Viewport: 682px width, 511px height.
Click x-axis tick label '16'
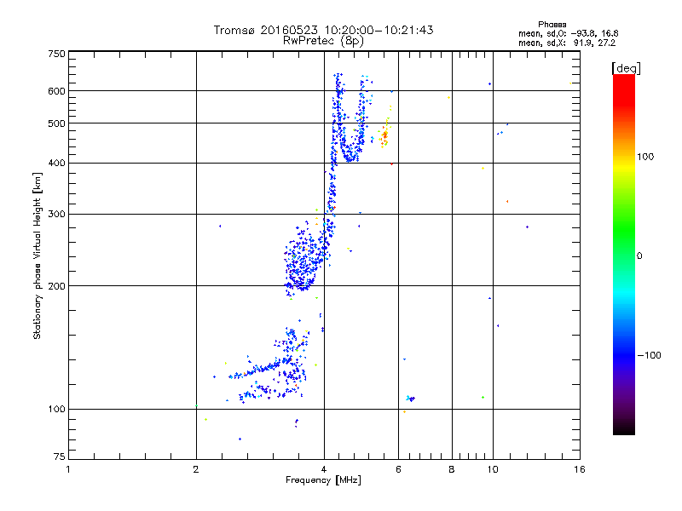580,469
